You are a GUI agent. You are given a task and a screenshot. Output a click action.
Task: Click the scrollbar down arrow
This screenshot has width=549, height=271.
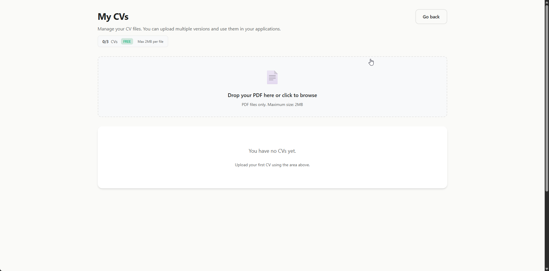coord(546,268)
